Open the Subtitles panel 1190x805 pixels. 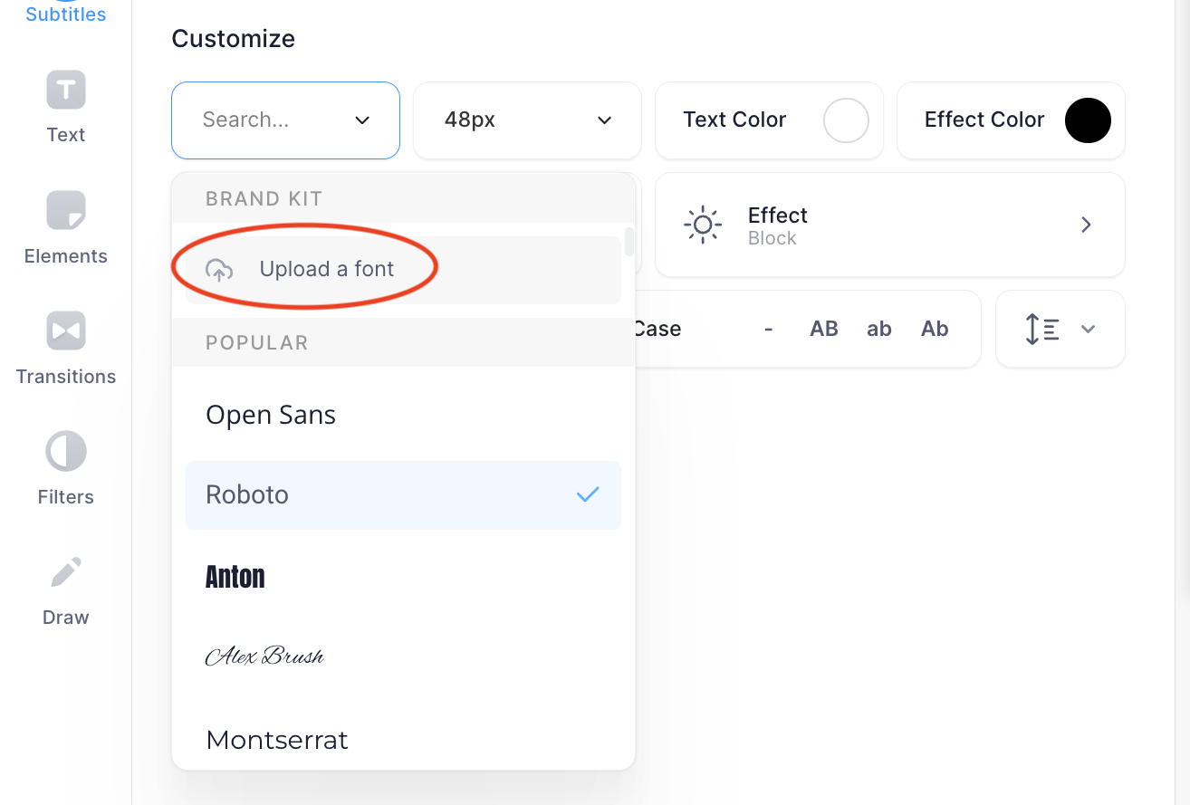point(65,11)
